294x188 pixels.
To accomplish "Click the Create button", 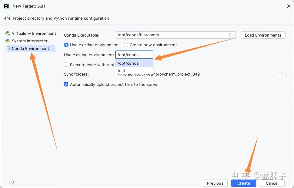I will tap(243, 183).
